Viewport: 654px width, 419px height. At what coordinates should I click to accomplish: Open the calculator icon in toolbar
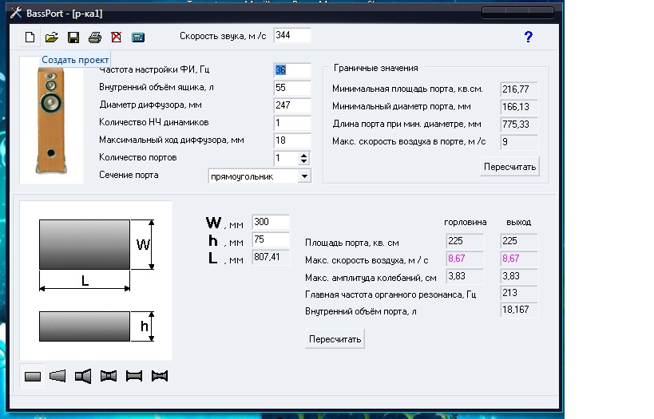(x=138, y=38)
